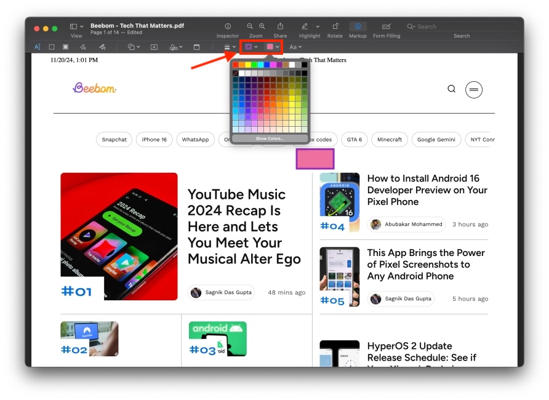This screenshot has height=400, width=549.
Task: Select the pink rectangle shape on page
Action: coord(315,159)
